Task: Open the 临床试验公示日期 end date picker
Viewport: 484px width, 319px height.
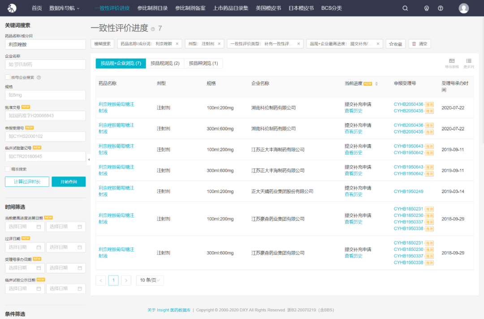Action: click(x=66, y=289)
